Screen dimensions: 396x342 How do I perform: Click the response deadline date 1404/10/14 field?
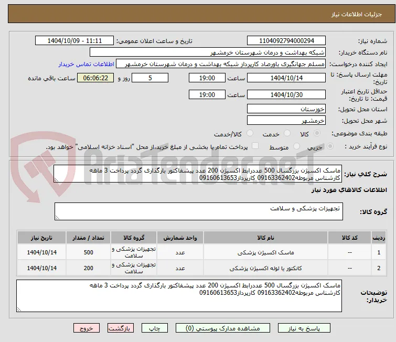(x=286, y=78)
